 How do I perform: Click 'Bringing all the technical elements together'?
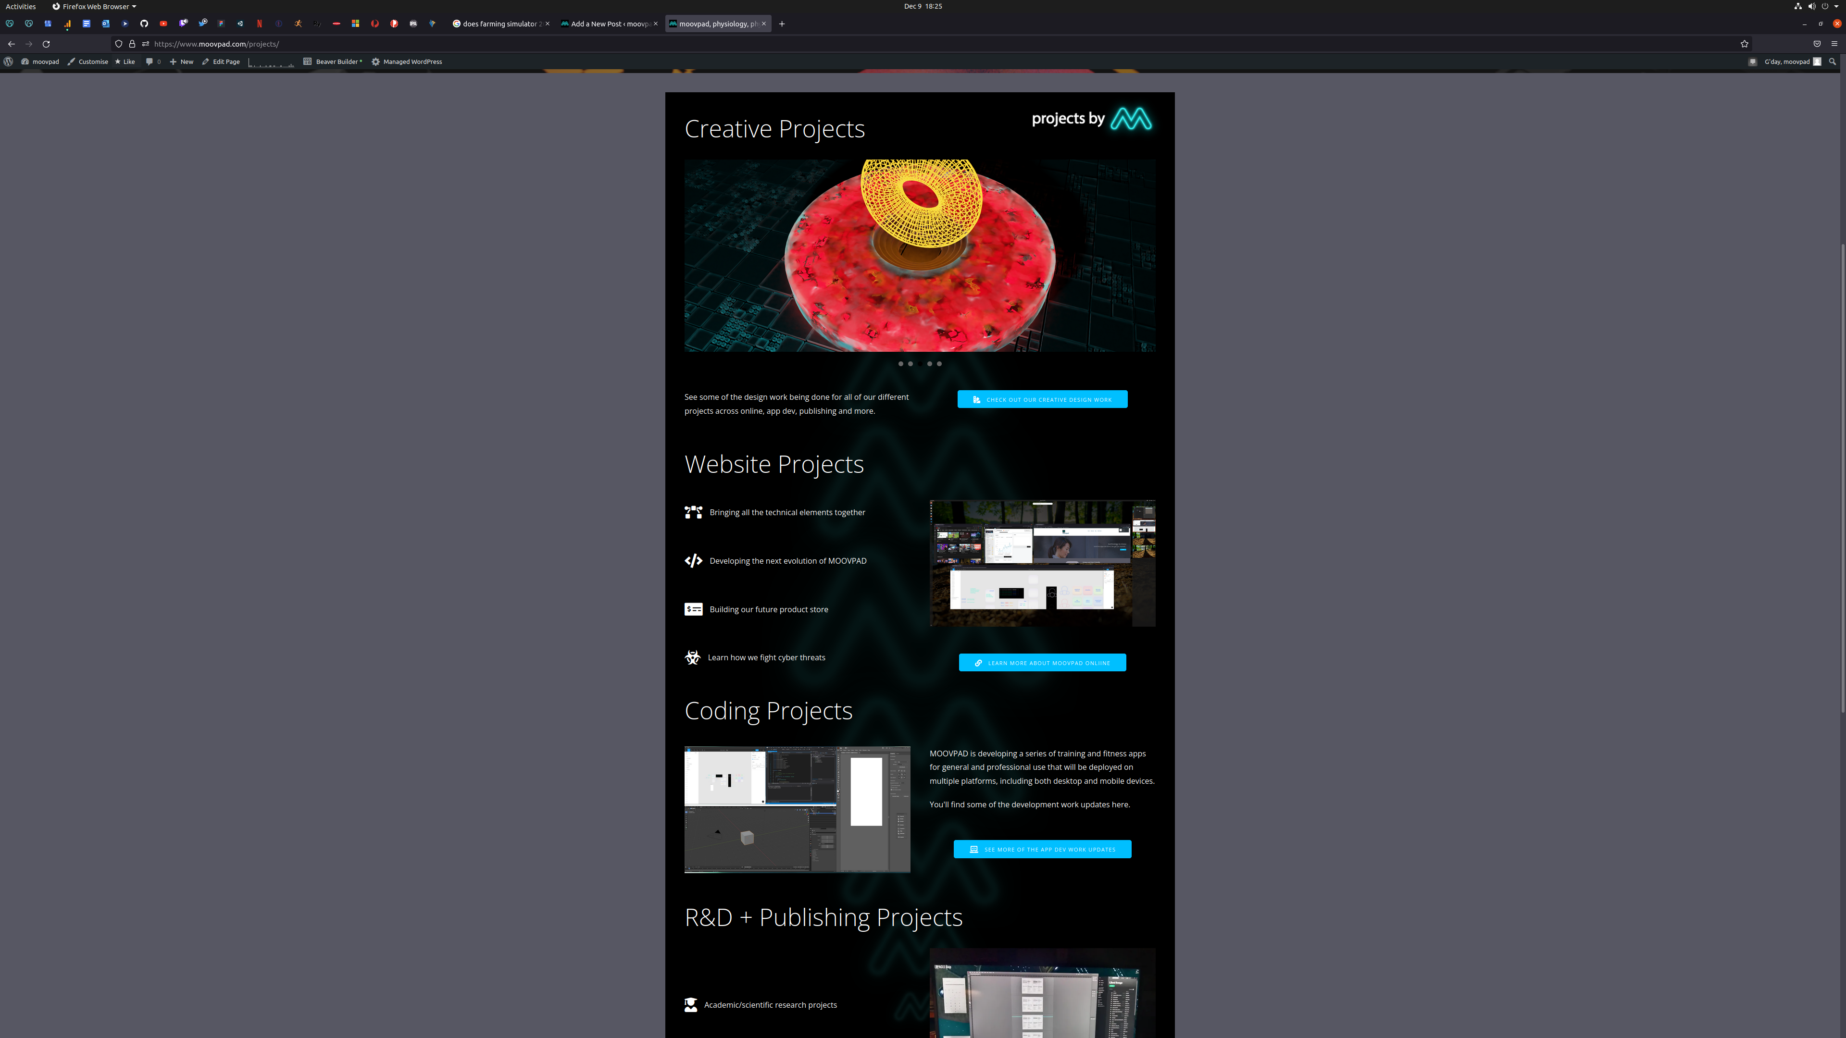coord(787,512)
